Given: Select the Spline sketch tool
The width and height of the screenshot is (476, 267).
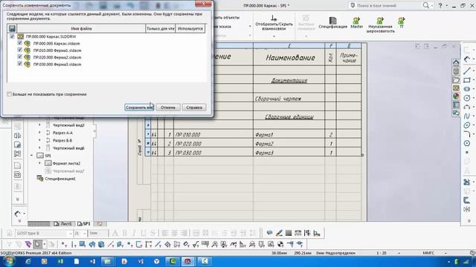Looking at the screenshot, I should tap(467, 116).
